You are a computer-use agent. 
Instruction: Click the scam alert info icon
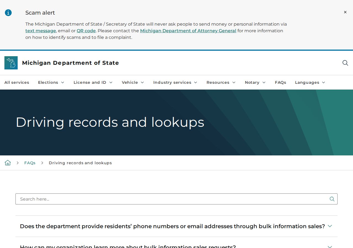[x=8, y=13]
